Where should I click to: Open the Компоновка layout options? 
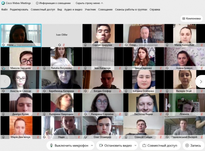(192, 19)
